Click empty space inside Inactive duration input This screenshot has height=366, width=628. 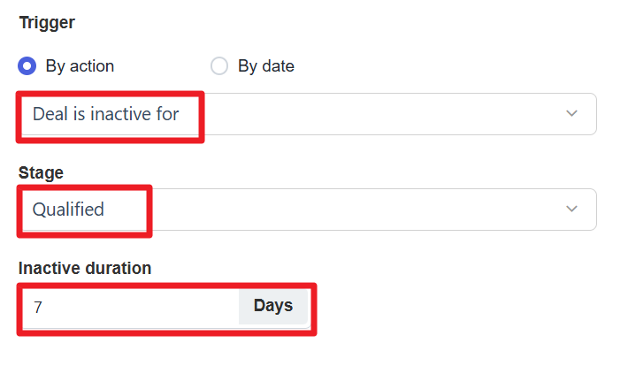150,307
